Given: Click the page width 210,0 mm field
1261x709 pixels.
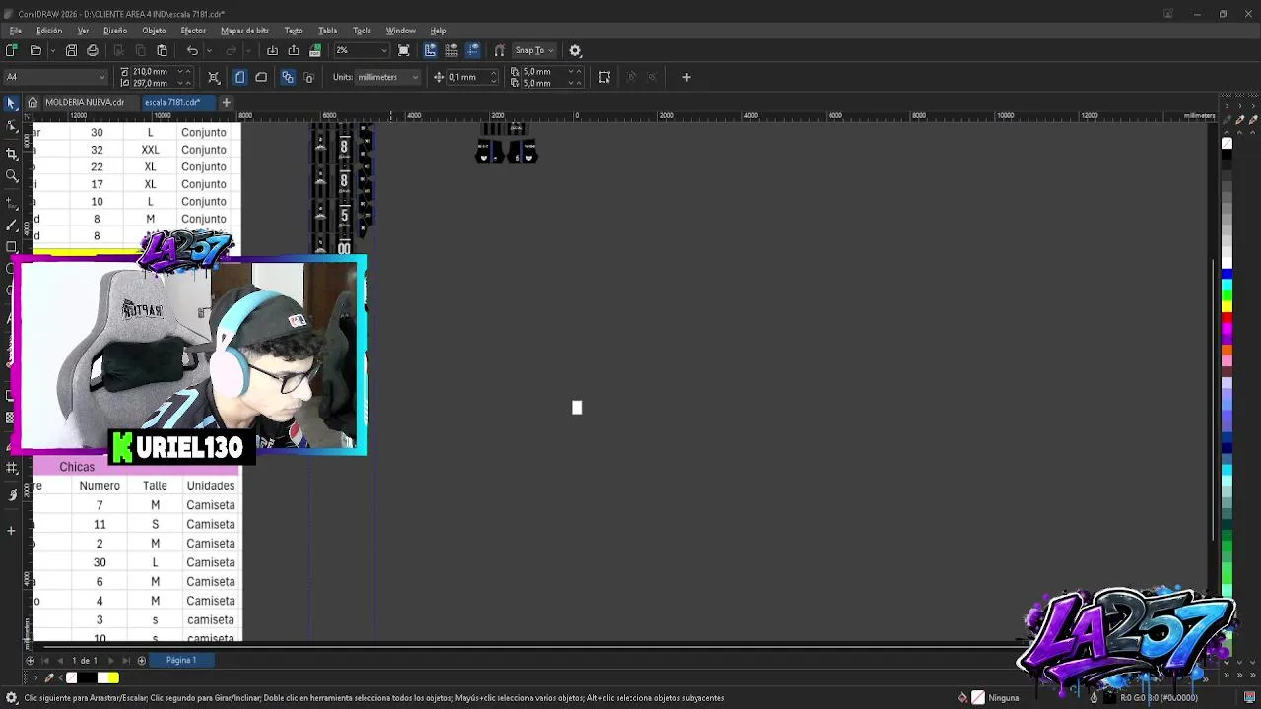Looking at the screenshot, I should pos(155,71).
